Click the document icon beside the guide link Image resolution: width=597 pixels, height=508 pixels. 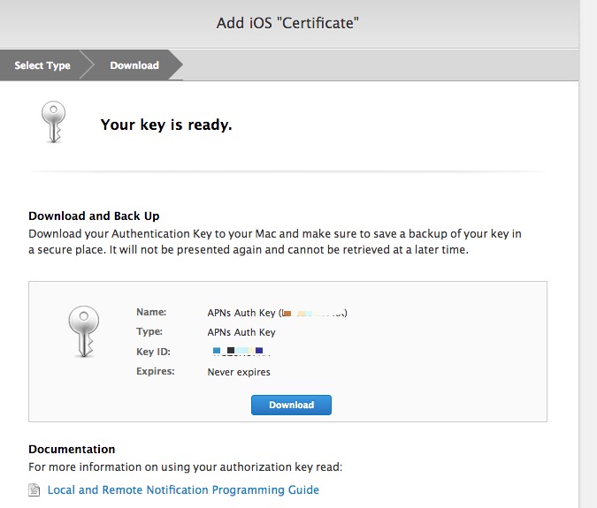pyautogui.click(x=34, y=490)
